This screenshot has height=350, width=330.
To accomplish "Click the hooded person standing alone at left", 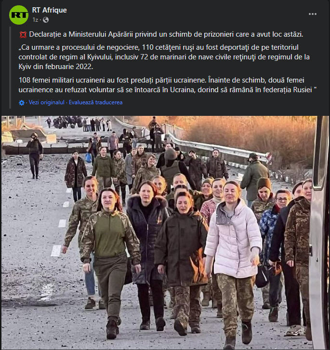I will coord(35,155).
